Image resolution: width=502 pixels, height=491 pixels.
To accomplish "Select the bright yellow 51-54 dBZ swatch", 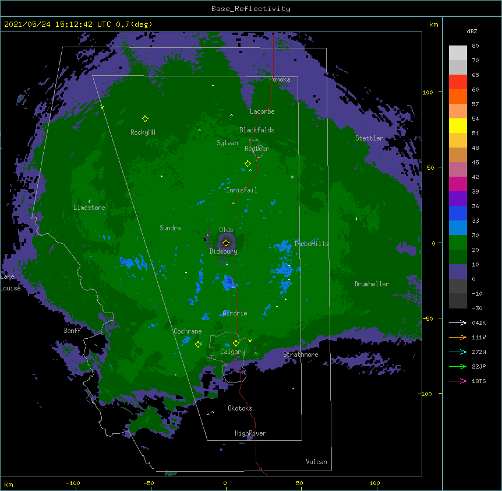I will [458, 125].
